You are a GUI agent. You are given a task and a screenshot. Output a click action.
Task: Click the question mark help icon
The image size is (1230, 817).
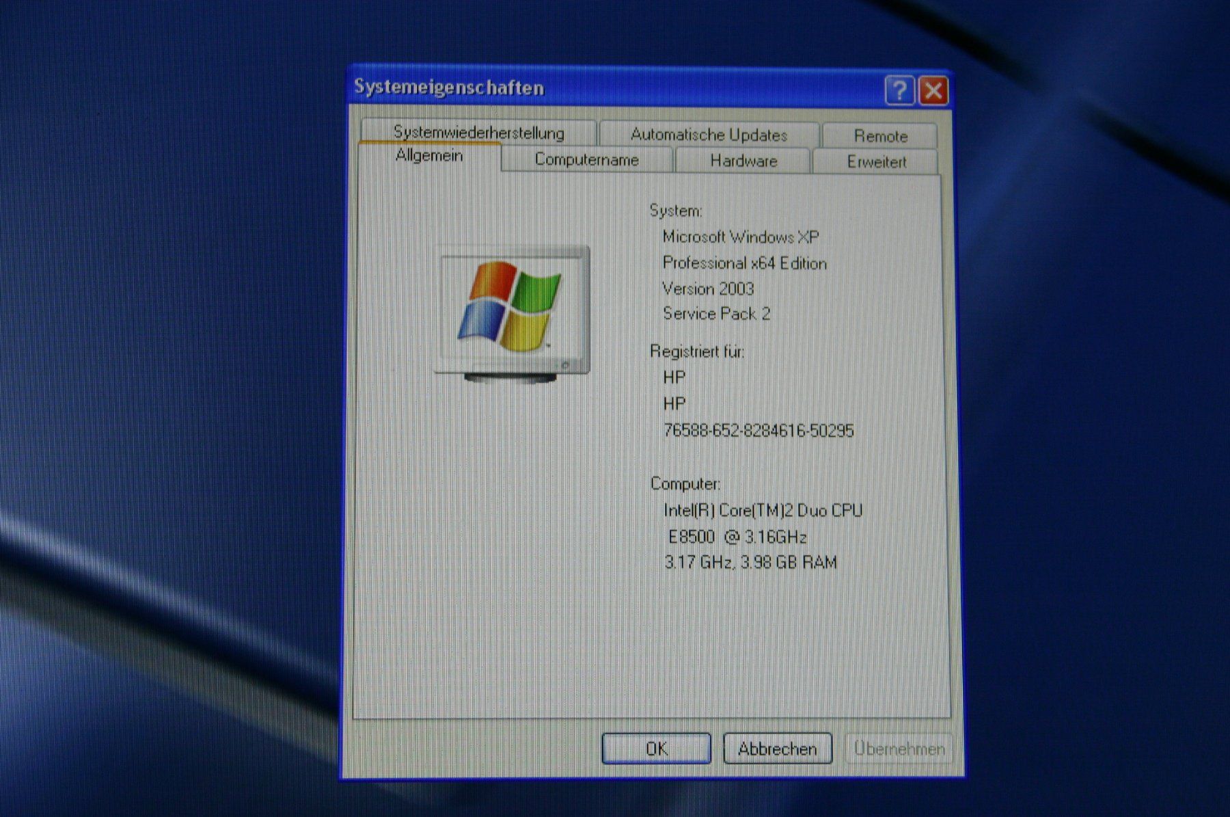(899, 90)
